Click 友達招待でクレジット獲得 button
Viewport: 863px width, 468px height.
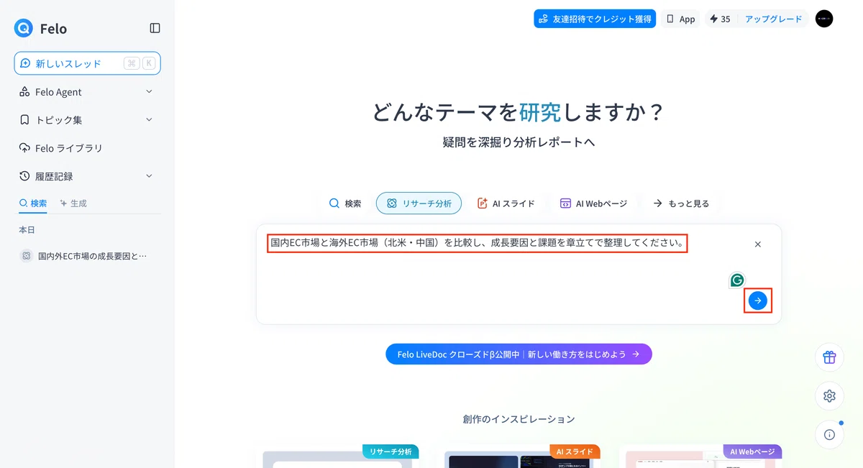pyautogui.click(x=595, y=19)
